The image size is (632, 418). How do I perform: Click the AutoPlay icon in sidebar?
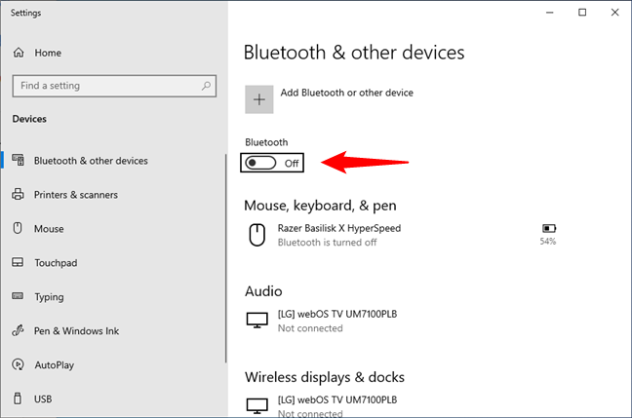(x=18, y=364)
